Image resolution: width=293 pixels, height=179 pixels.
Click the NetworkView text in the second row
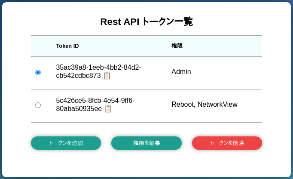pos(217,105)
